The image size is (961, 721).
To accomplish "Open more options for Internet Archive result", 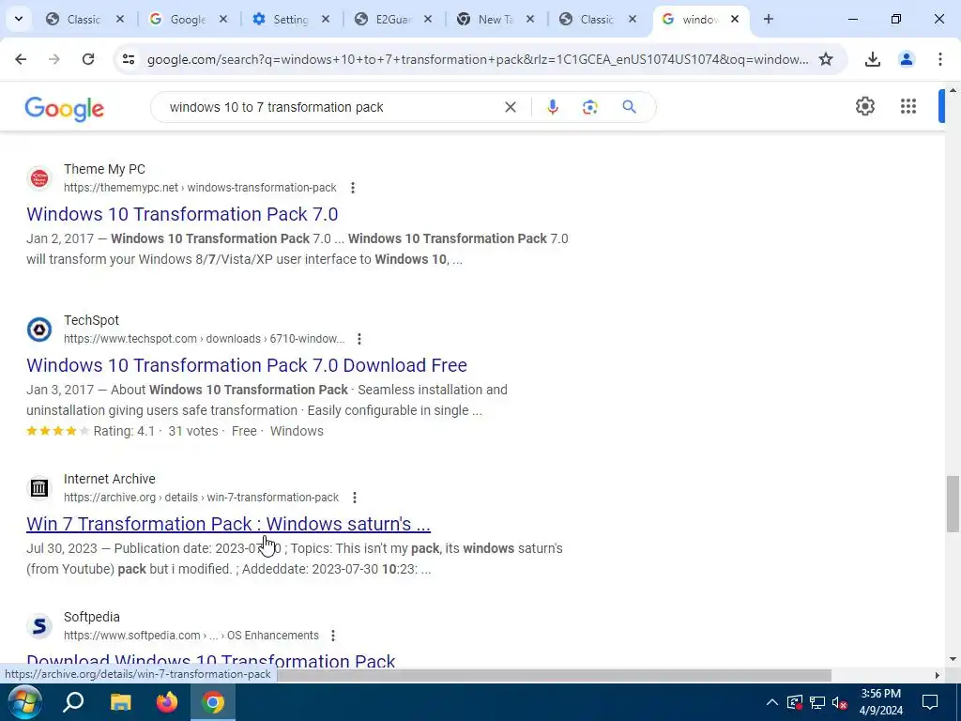I will pos(354,498).
